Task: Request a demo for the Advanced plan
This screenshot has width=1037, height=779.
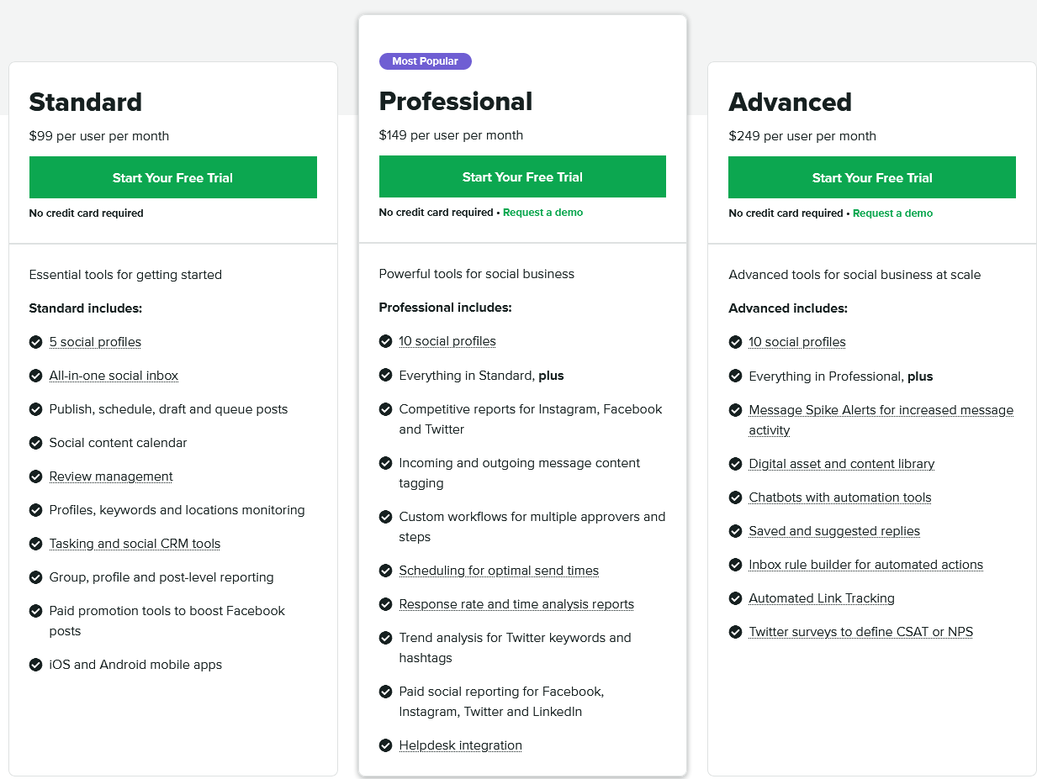Action: (892, 213)
